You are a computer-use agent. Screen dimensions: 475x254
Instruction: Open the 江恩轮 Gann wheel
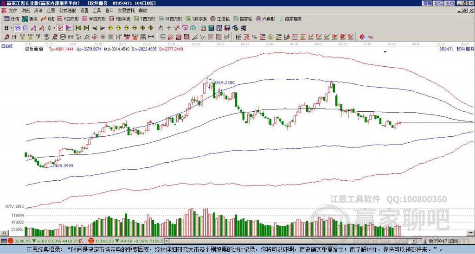[220, 19]
